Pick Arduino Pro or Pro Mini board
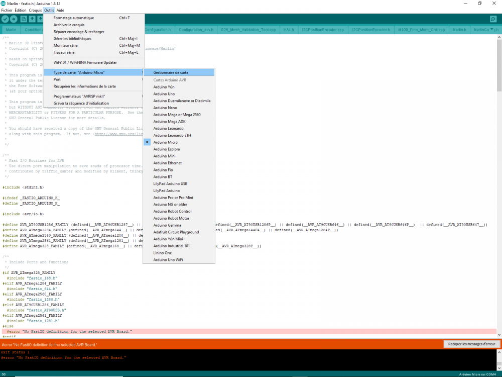502x377 pixels. [179, 198]
